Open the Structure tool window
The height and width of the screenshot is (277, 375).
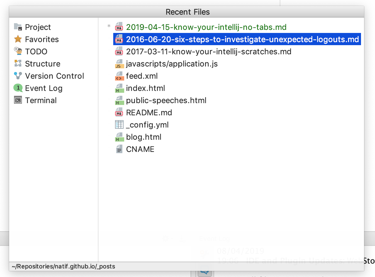point(43,64)
